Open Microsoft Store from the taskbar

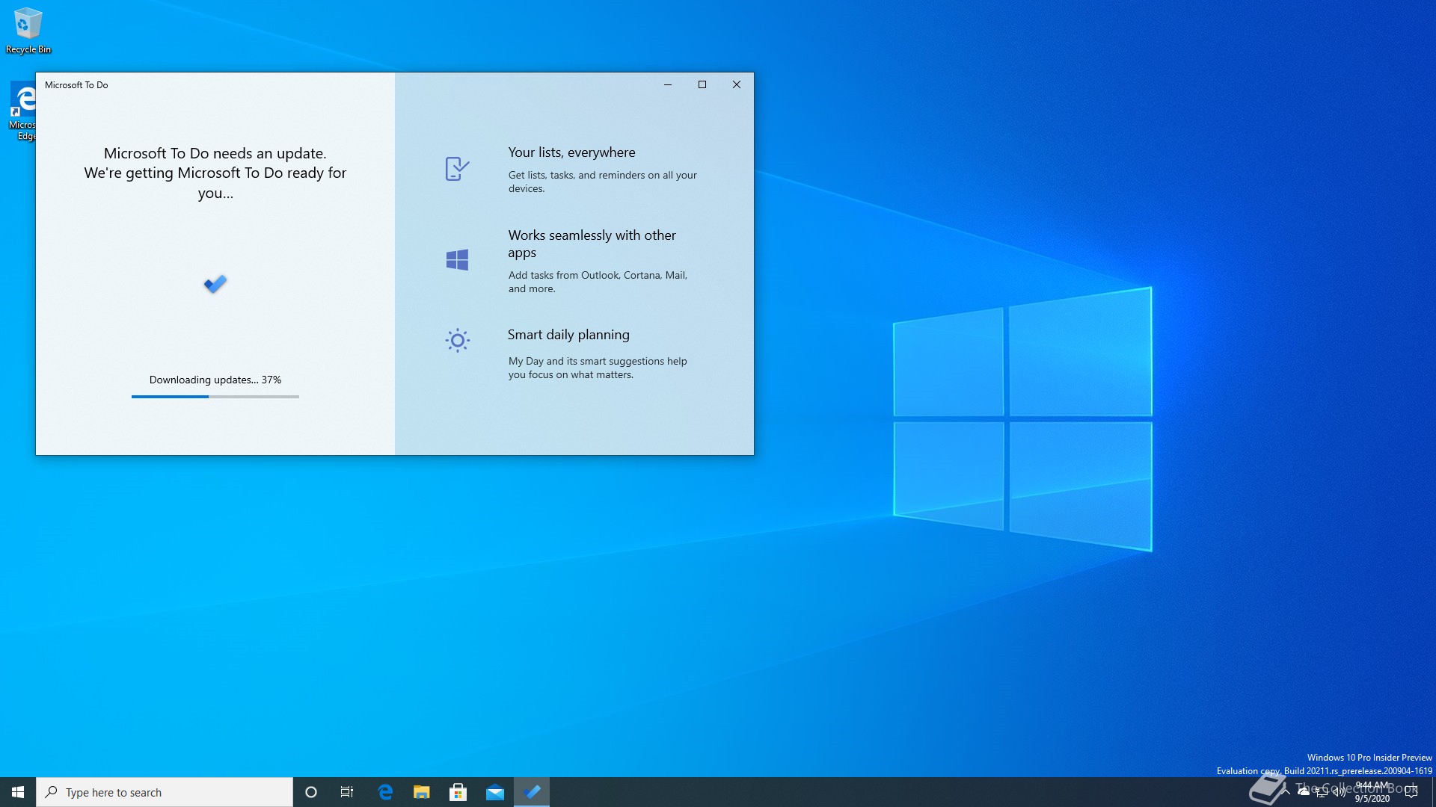click(x=458, y=792)
